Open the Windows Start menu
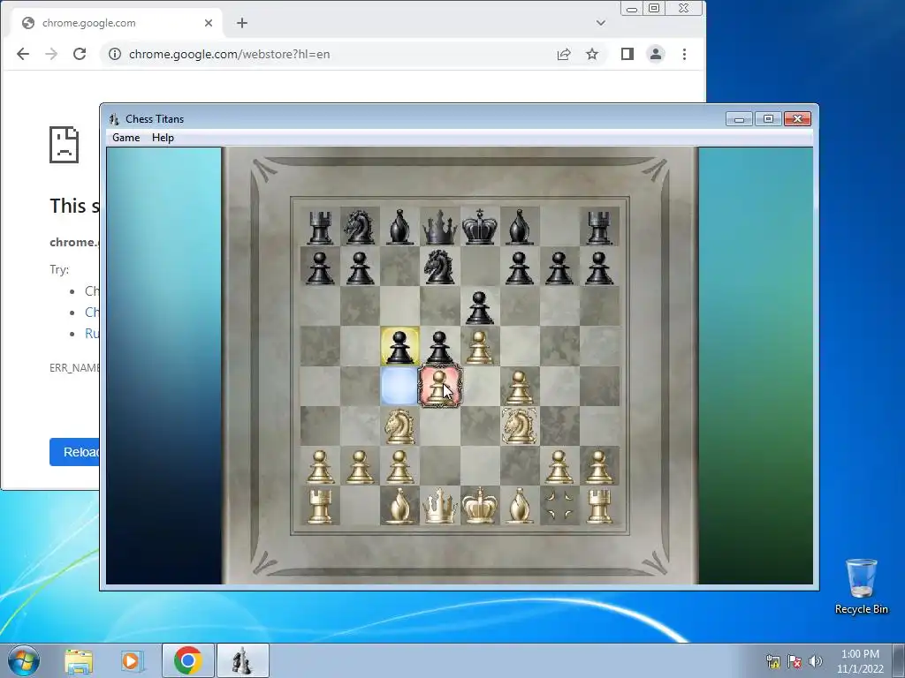Screen dimensions: 905x678 [x=24, y=660]
